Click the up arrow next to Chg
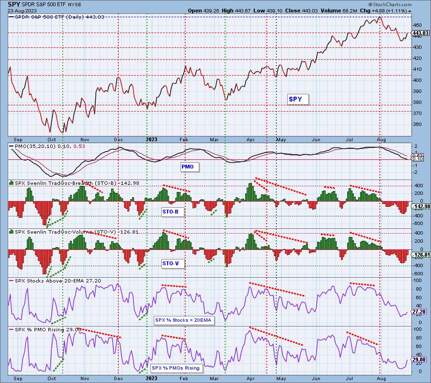This screenshot has width=431, height=383. pos(409,11)
